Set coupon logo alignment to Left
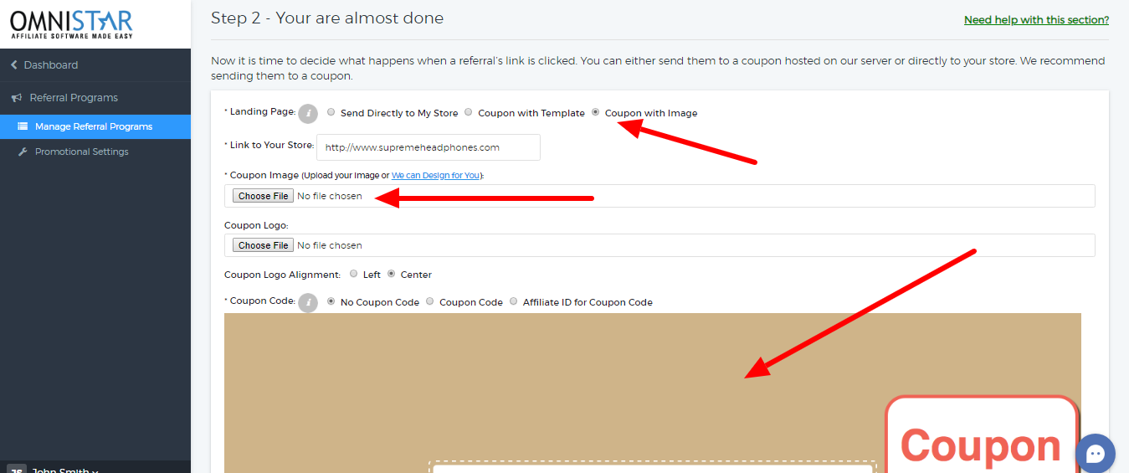The width and height of the screenshot is (1129, 473). (354, 274)
